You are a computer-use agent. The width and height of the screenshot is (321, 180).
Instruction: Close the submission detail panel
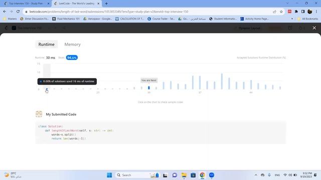(x=314, y=28)
